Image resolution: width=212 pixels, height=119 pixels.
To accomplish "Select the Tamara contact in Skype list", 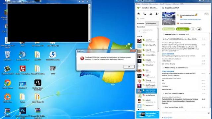I will point(147,81).
